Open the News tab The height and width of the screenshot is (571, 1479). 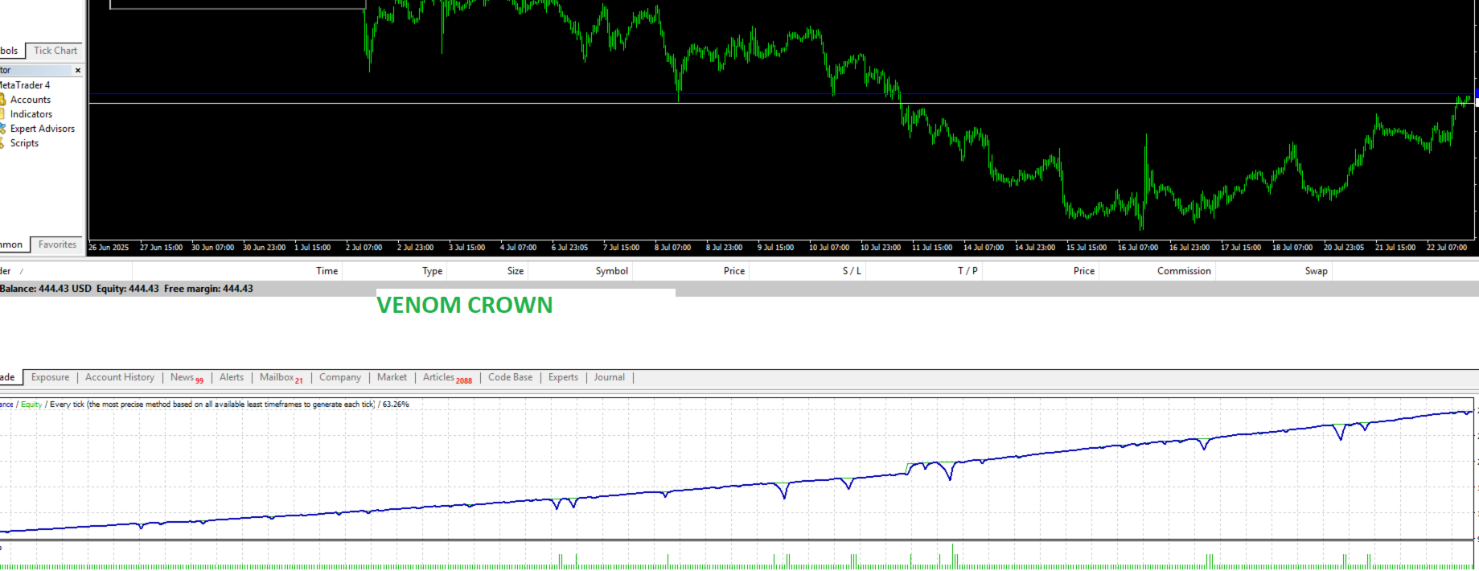[x=187, y=377]
